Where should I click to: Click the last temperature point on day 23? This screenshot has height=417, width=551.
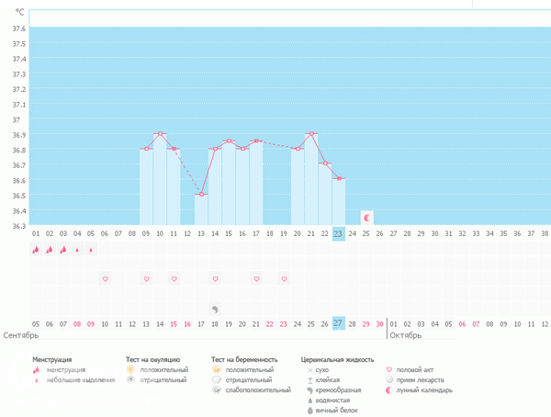point(339,178)
